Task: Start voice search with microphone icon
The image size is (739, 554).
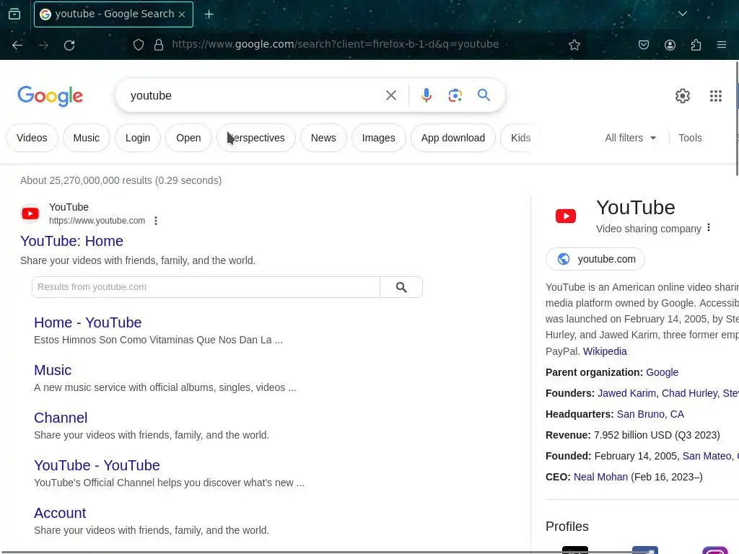Action: click(426, 95)
